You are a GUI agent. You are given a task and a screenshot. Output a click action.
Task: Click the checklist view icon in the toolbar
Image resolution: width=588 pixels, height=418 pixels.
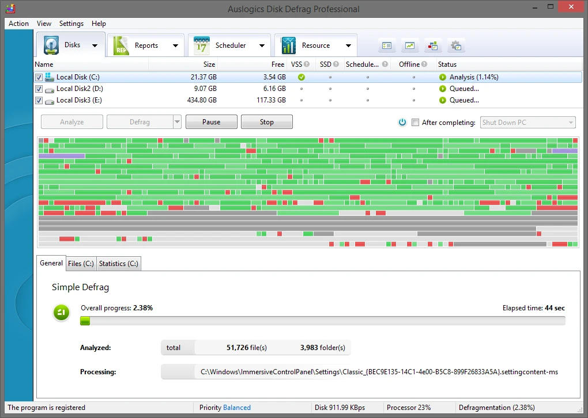tap(387, 45)
